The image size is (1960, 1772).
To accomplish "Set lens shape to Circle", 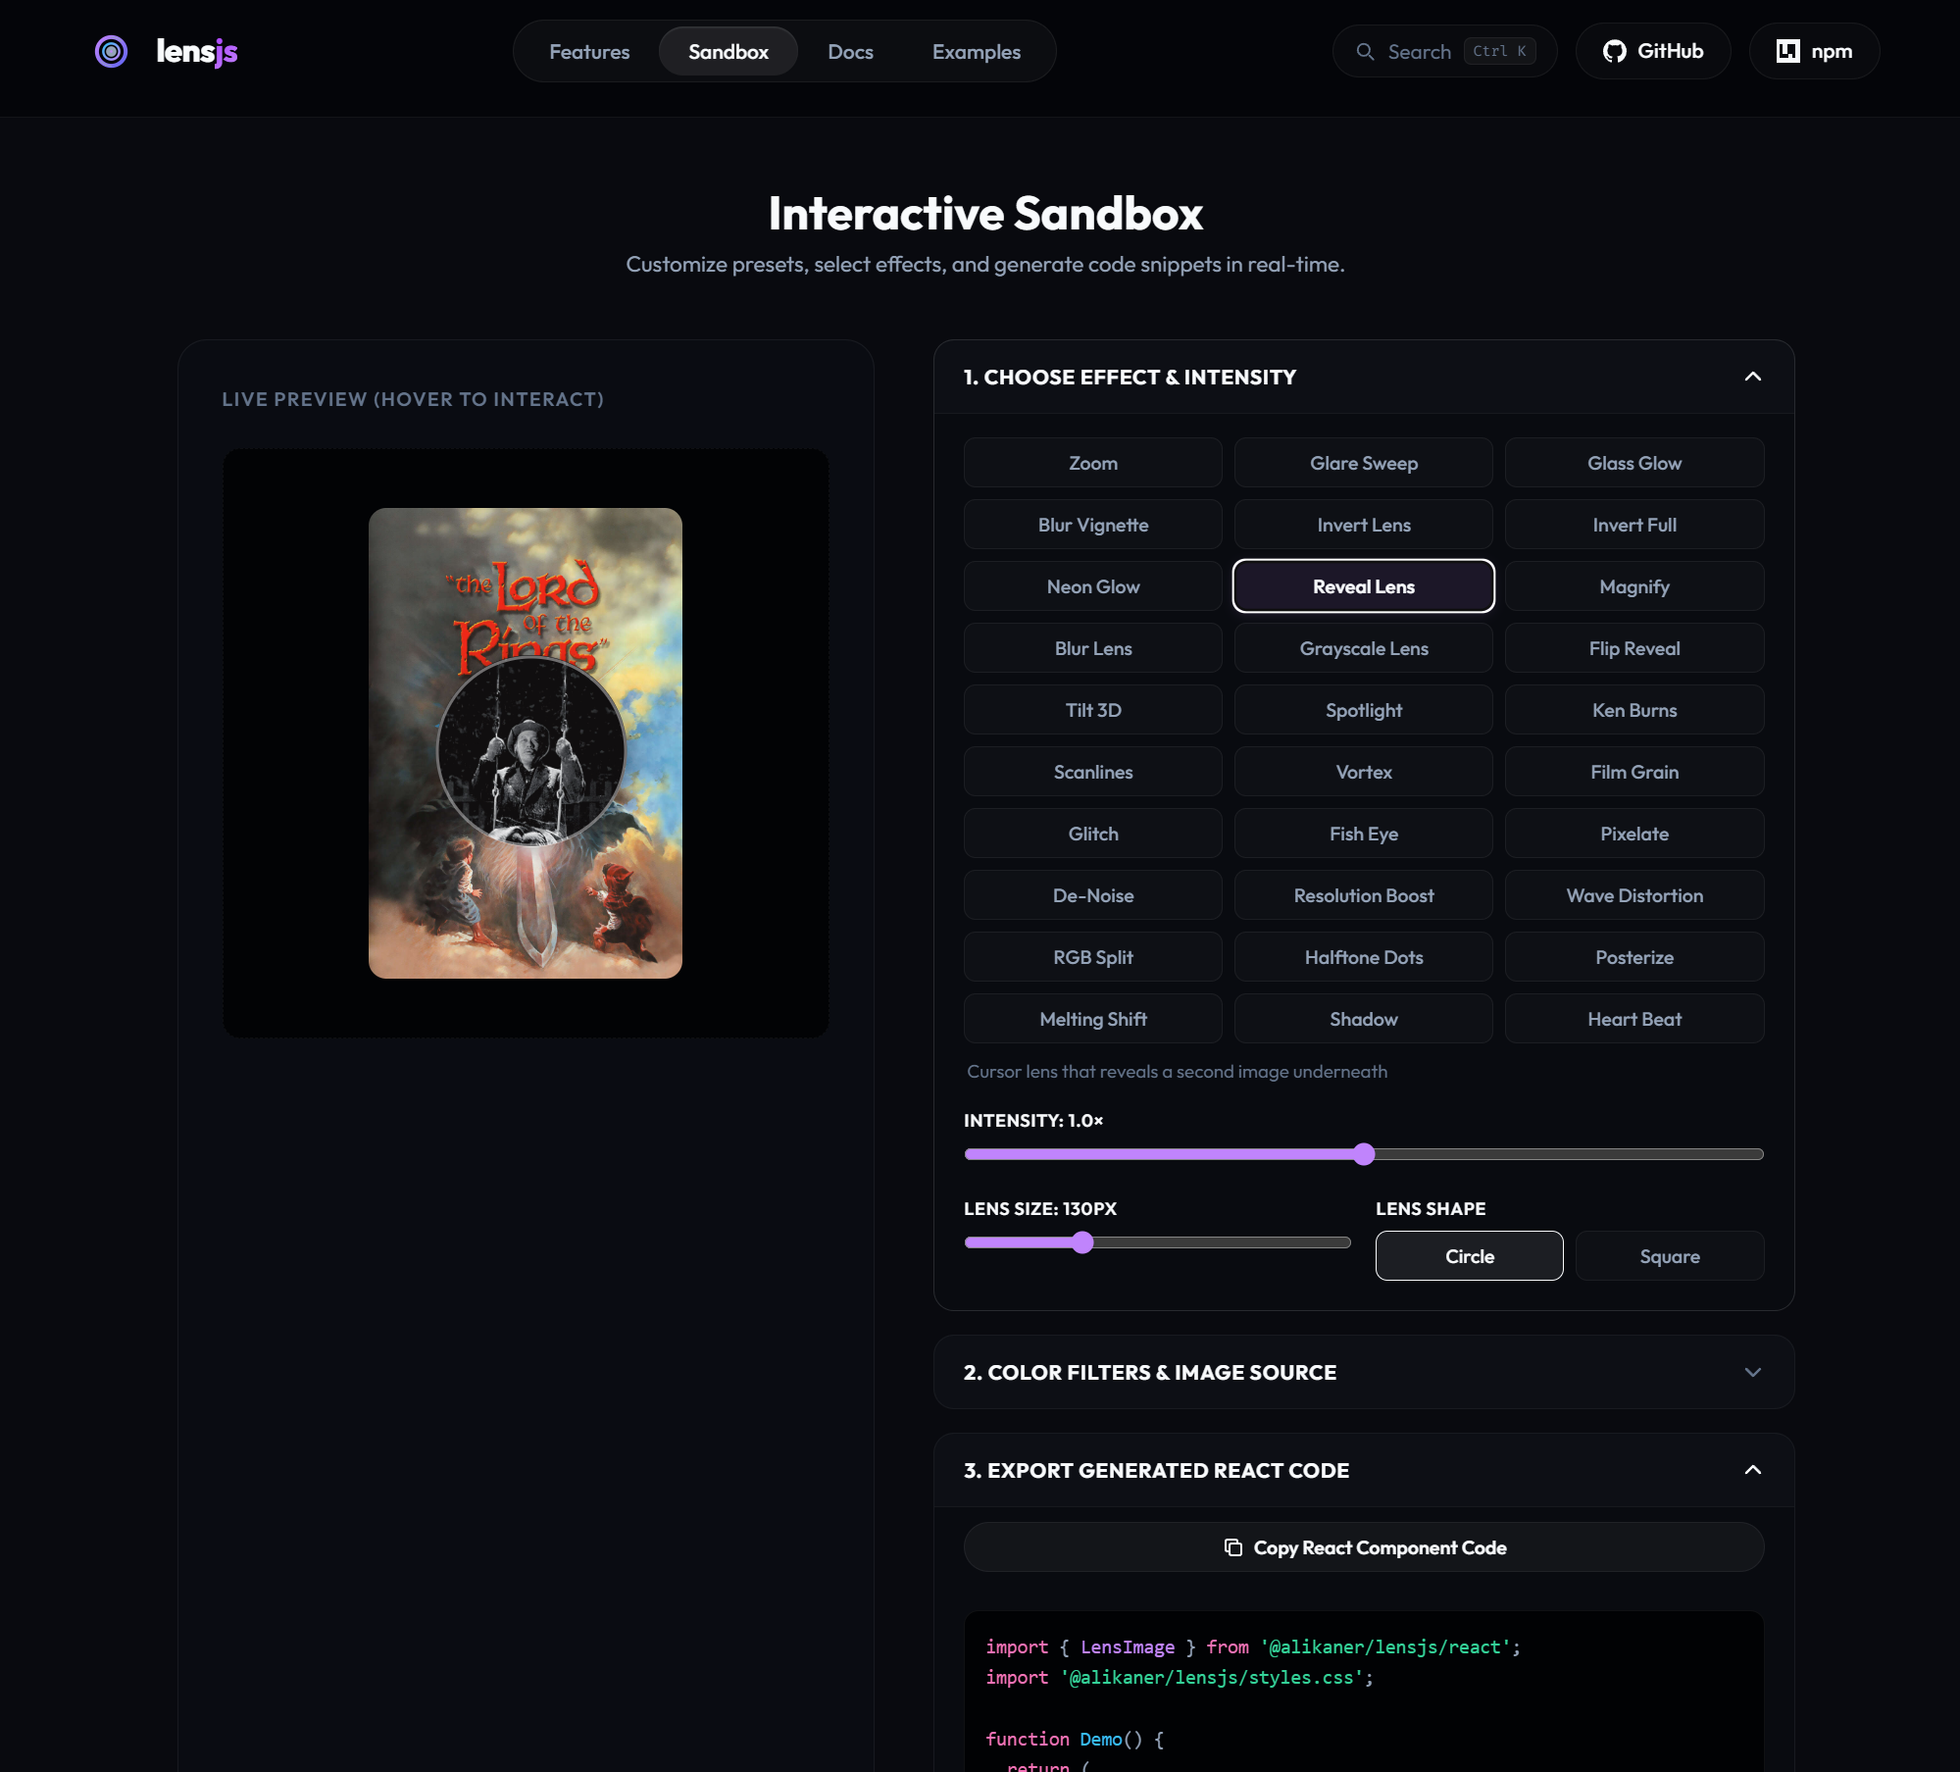I will click(1469, 1256).
